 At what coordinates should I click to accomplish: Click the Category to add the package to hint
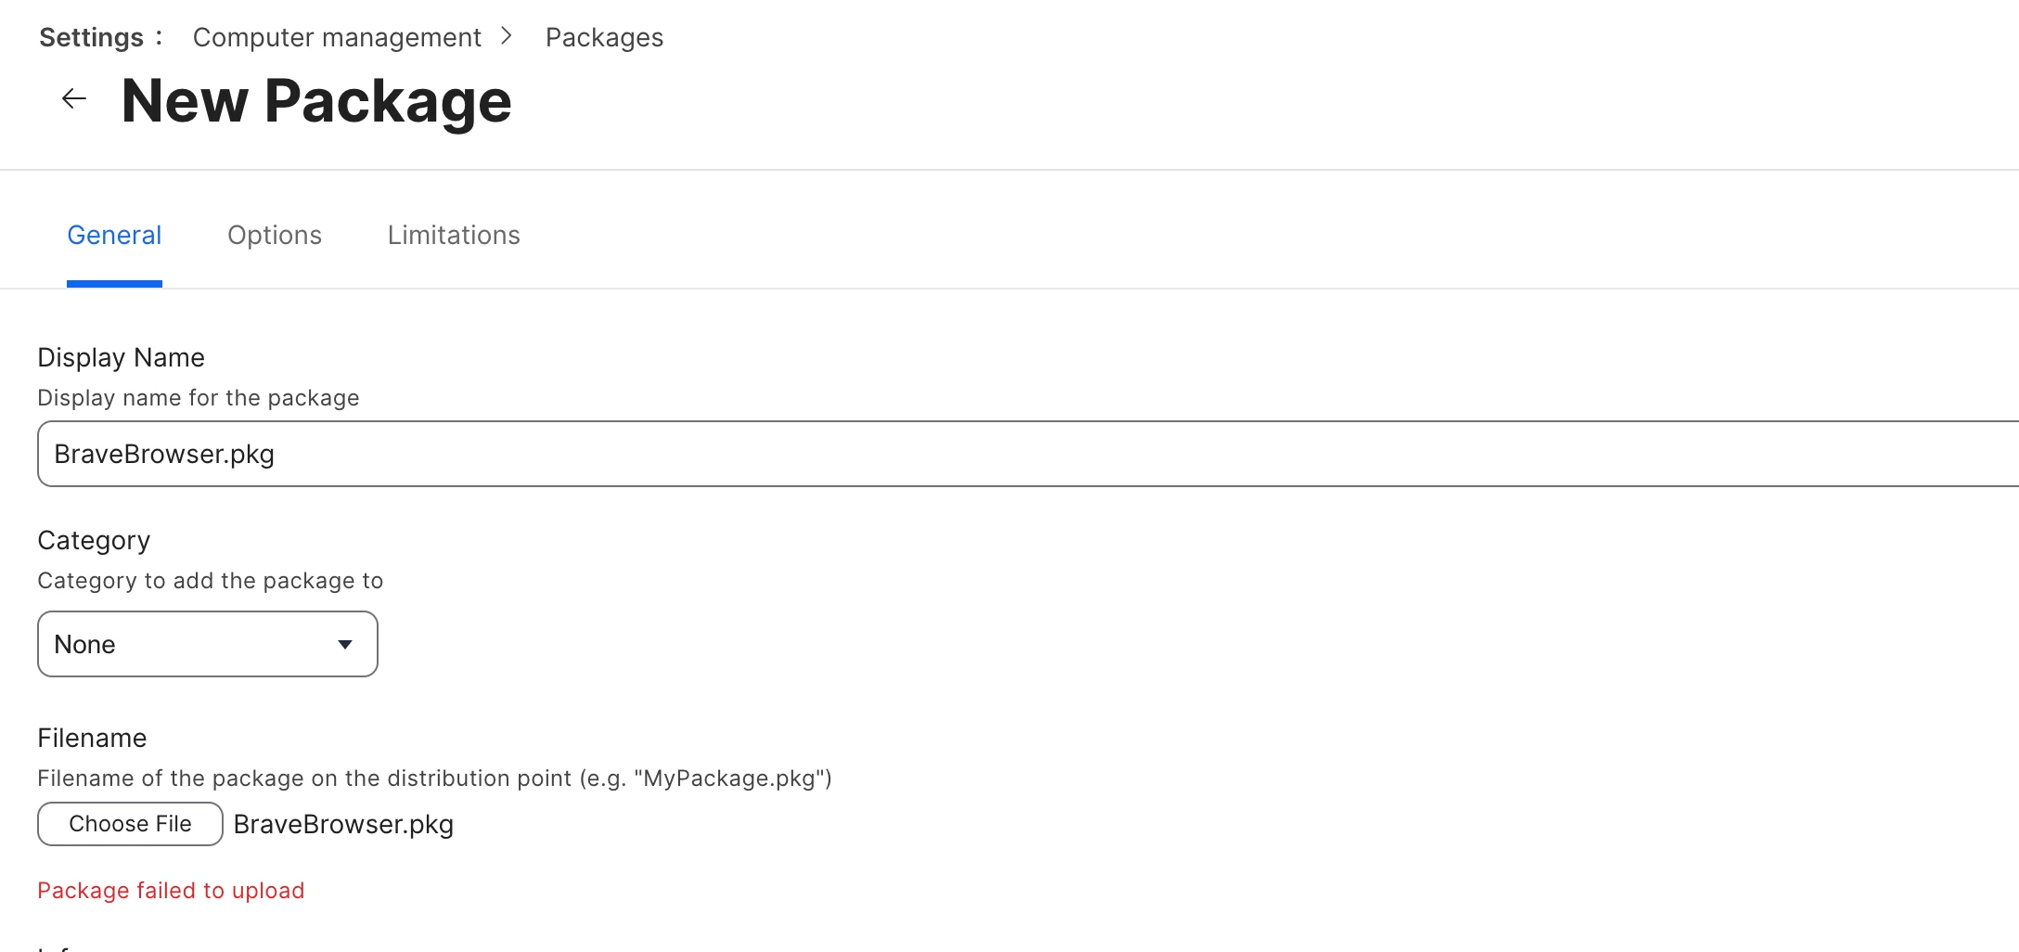point(210,580)
